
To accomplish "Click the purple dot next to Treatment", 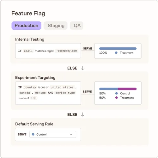I will (117, 98).
